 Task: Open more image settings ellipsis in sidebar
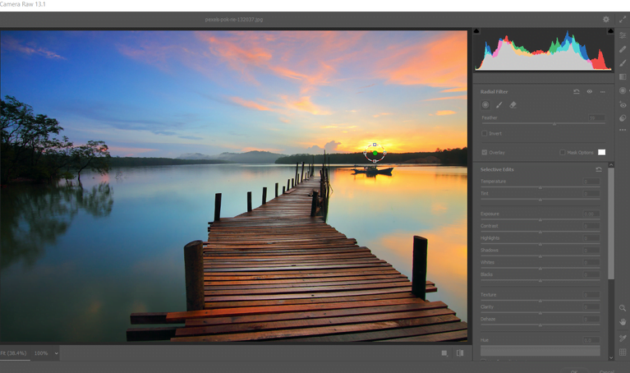point(623,130)
